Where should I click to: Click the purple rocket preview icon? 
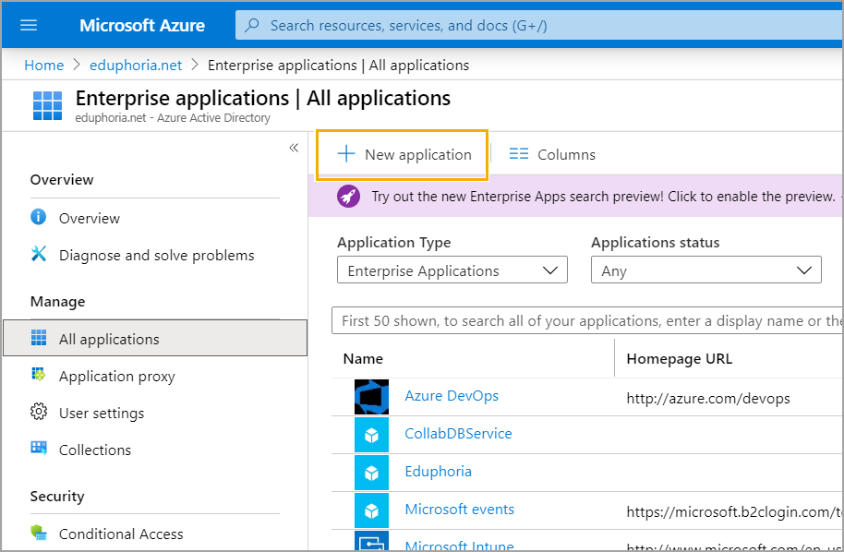click(x=348, y=197)
